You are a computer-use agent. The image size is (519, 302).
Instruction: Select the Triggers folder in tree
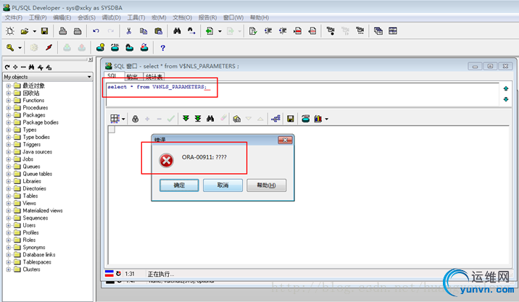31,145
